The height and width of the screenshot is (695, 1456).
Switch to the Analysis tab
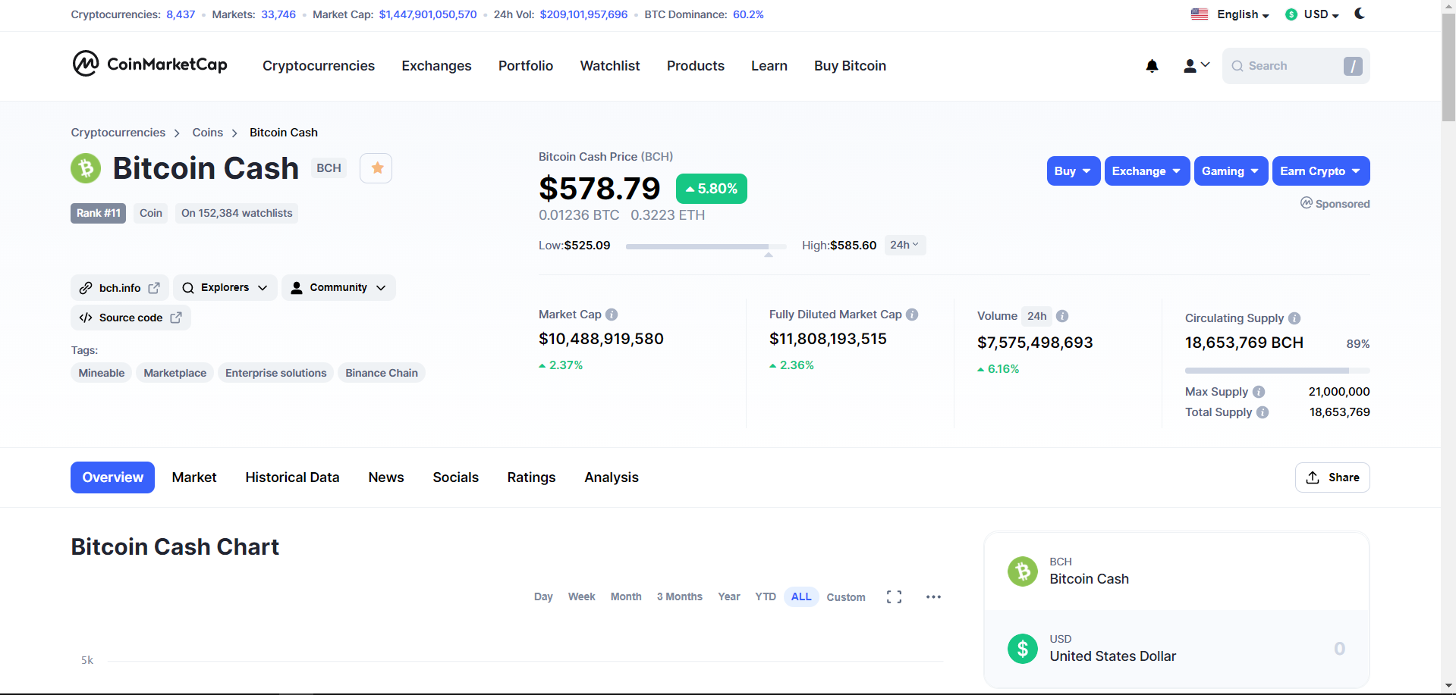(612, 477)
